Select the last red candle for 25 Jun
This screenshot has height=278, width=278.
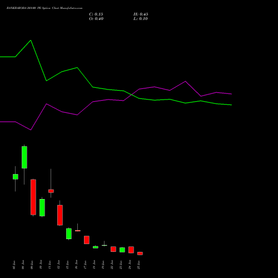point(140,254)
